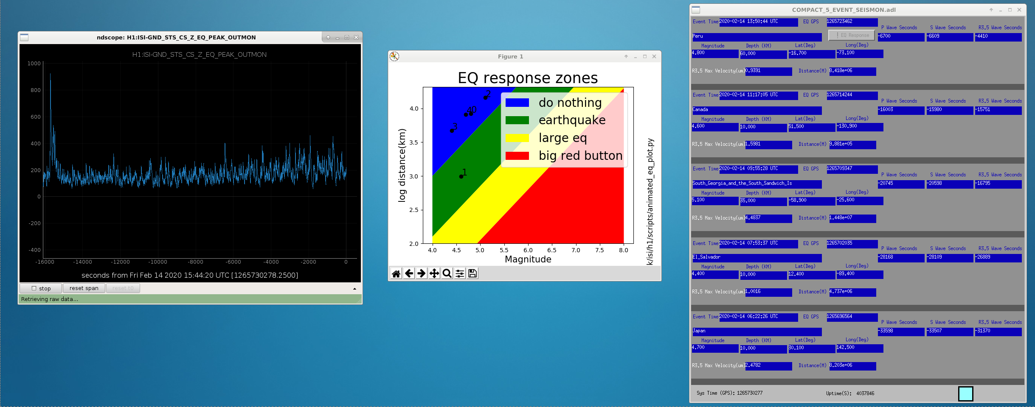
Task: Roll up COMPACT_5_EVENT_SEISMON window via arrow
Action: coord(991,10)
